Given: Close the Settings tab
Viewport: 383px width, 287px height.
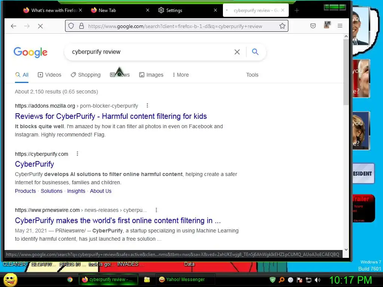Looking at the screenshot, I should pyautogui.click(x=215, y=10).
